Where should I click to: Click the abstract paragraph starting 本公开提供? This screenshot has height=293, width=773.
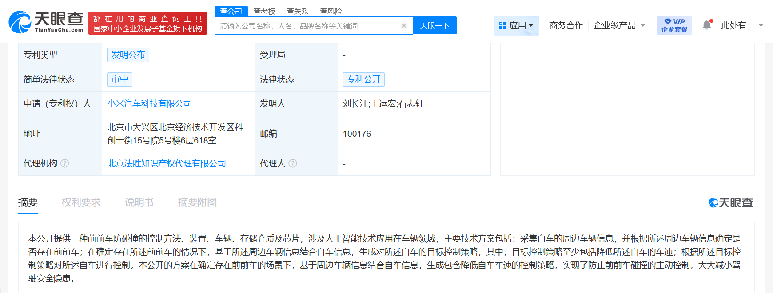click(385, 258)
